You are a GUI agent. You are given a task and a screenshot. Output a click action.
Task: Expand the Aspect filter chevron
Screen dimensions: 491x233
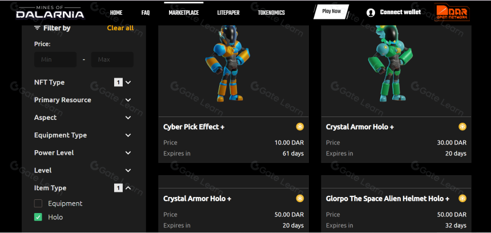(x=128, y=118)
